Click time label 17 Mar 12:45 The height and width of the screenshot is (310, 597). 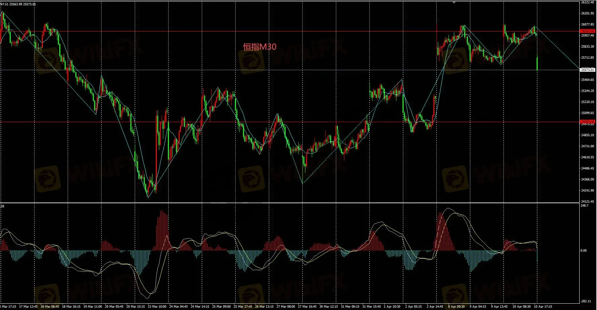(x=28, y=307)
